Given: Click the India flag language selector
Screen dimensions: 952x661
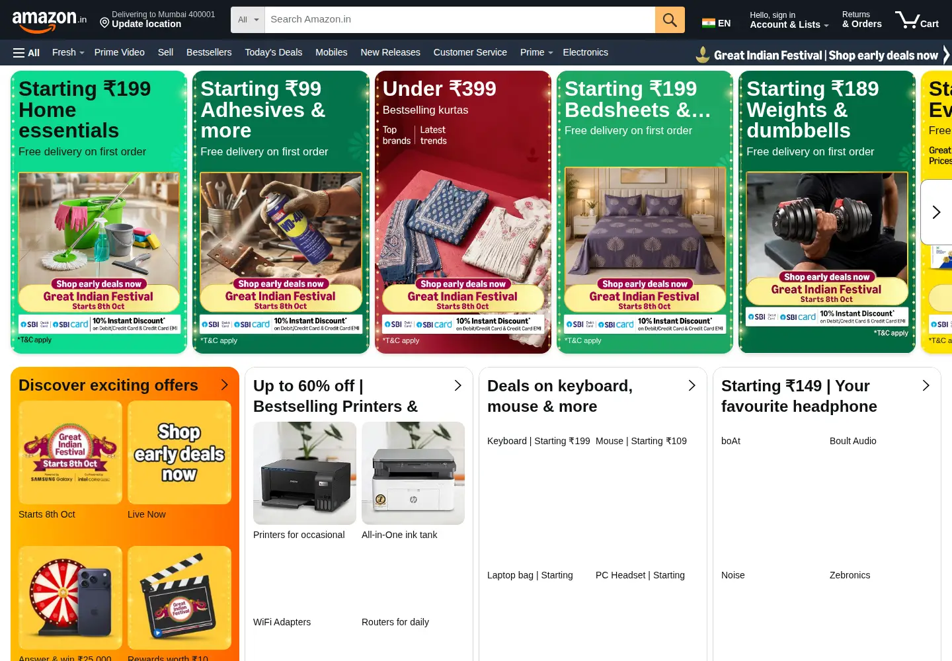Looking at the screenshot, I should tap(716, 23).
